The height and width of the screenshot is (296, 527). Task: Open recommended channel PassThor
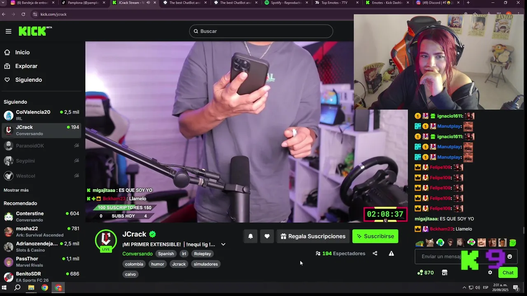[41, 262]
